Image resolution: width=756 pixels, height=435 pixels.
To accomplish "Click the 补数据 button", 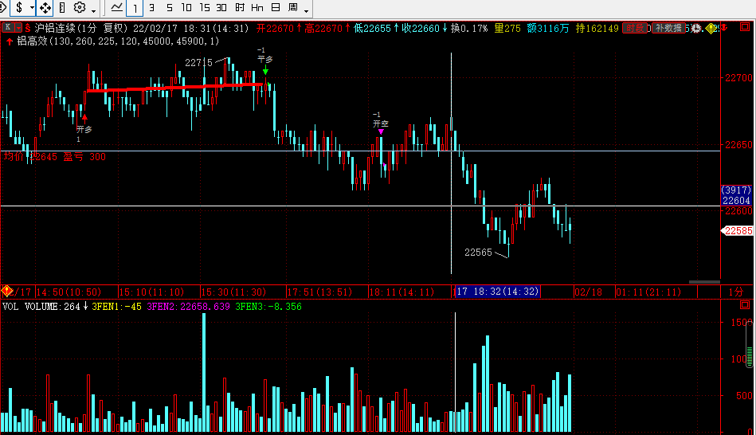I will [x=668, y=28].
